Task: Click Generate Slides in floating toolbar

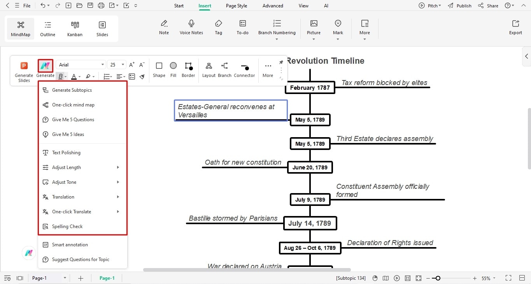Action: 24,72
